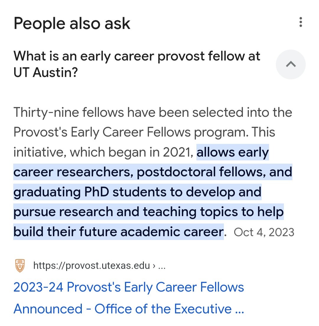This screenshot has height=326, width=319.
Task: Click highlighted 'build their future academic career'
Action: (x=118, y=232)
